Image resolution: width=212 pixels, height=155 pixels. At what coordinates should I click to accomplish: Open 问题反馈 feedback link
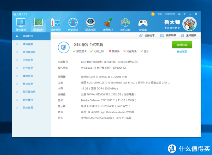pyautogui.click(x=170, y=14)
